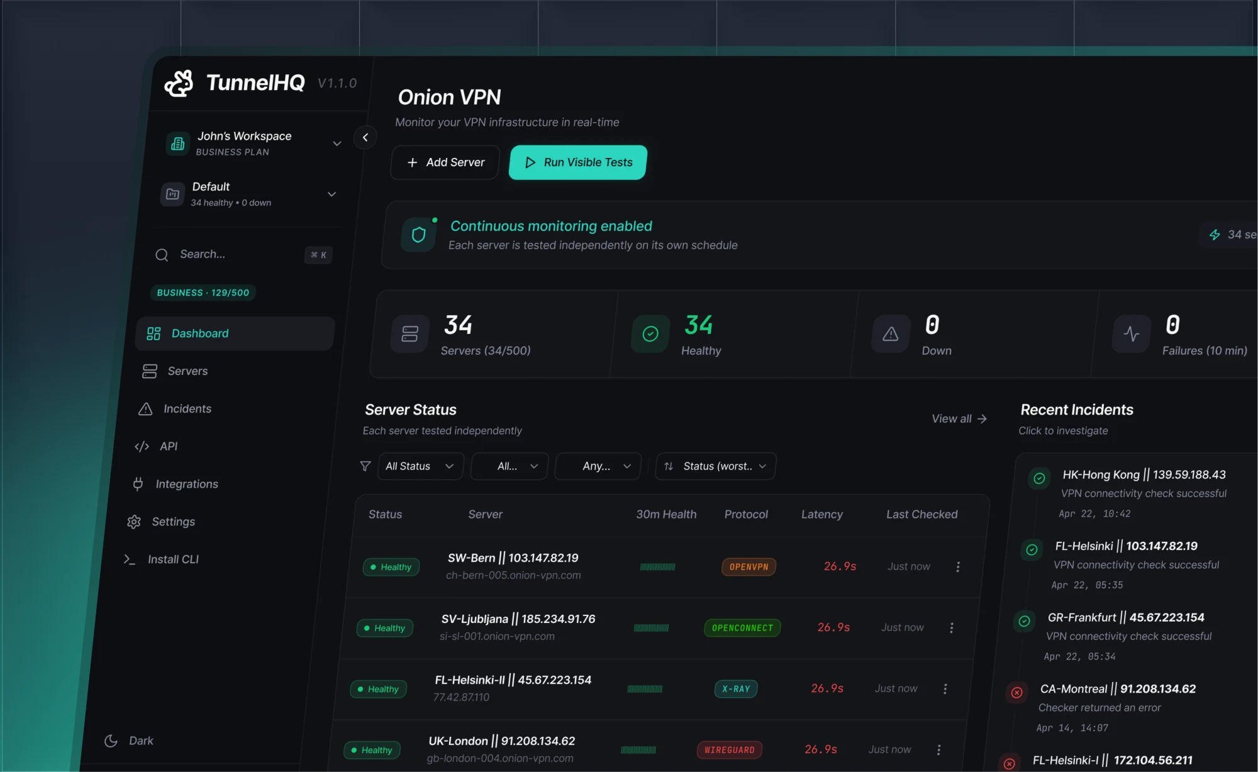Click Run Visible Tests button
Image resolution: width=1258 pixels, height=772 pixels.
pyautogui.click(x=578, y=162)
